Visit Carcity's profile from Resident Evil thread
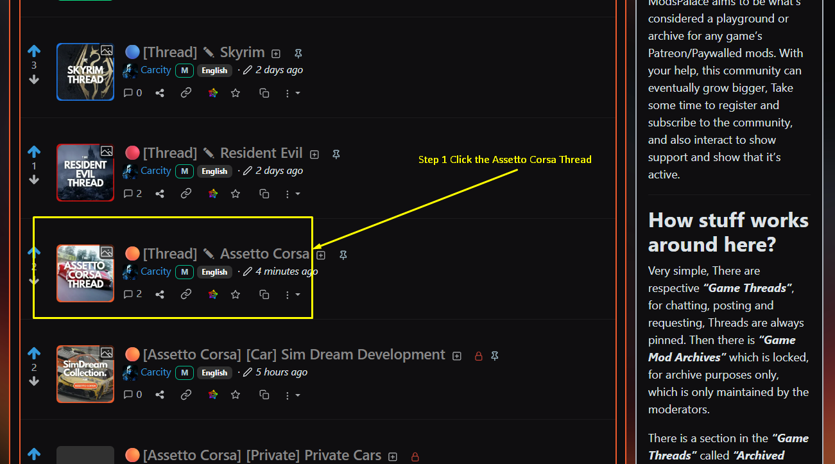The width and height of the screenshot is (835, 464). 155,171
